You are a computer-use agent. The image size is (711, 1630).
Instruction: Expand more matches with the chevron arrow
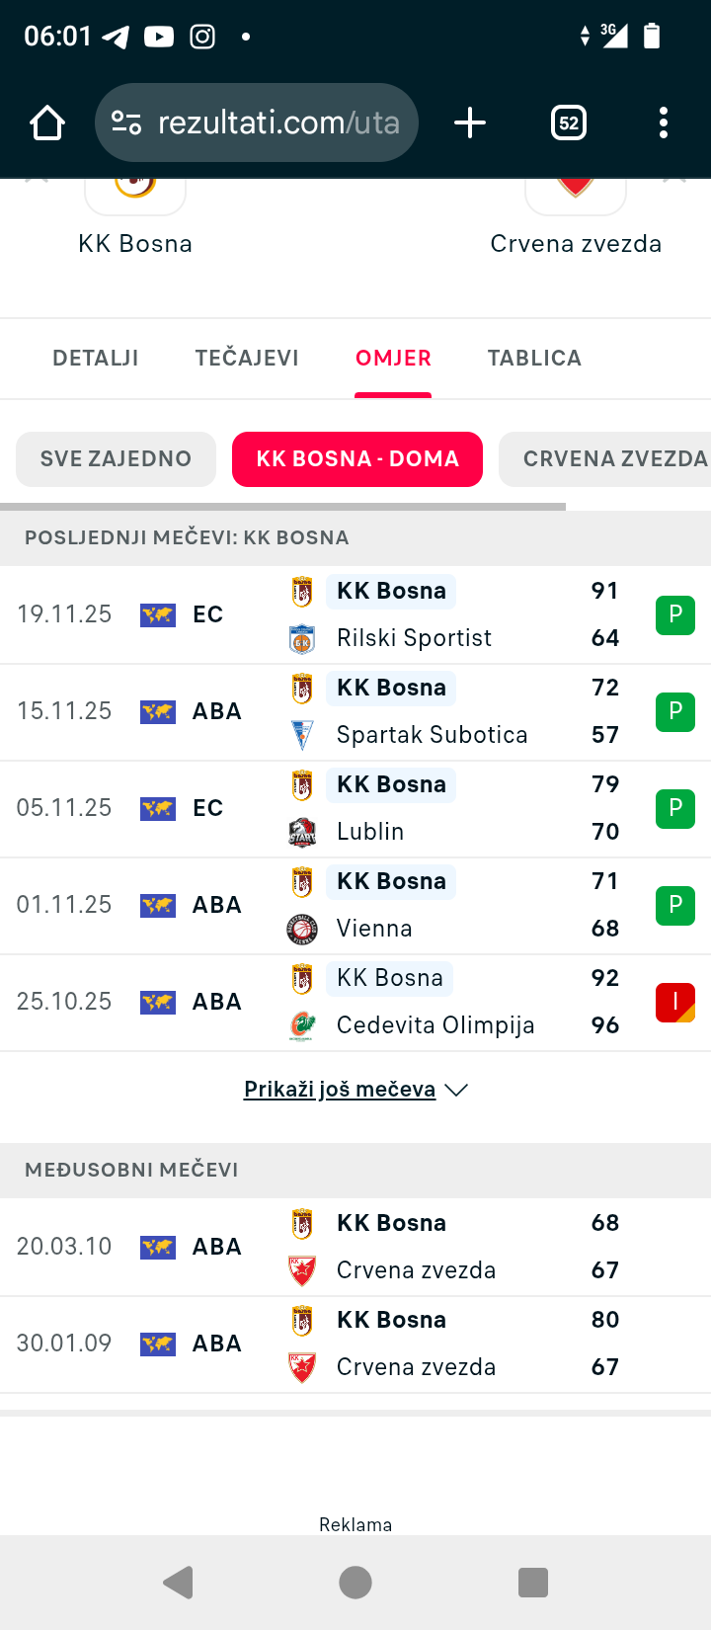click(456, 1090)
